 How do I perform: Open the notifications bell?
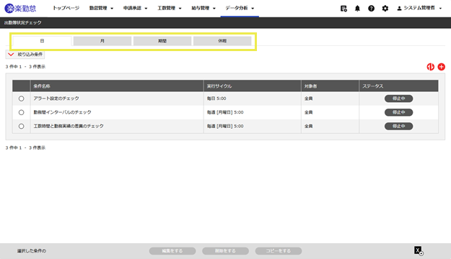tap(357, 9)
